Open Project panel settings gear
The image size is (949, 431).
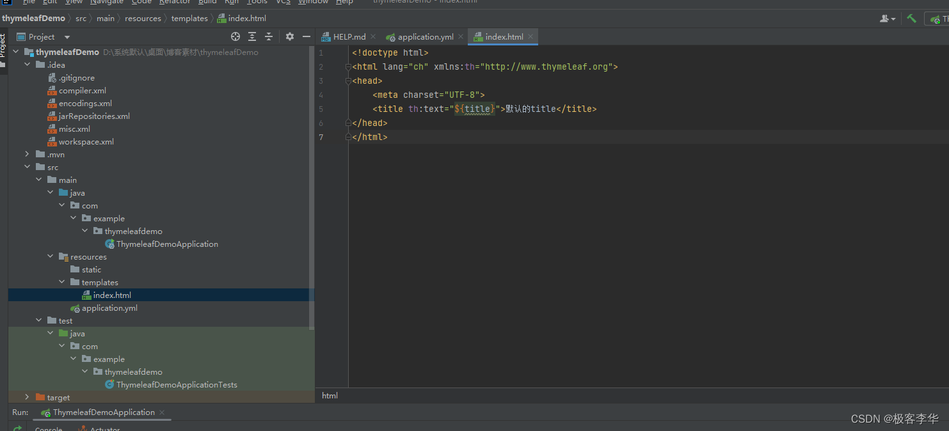point(290,37)
